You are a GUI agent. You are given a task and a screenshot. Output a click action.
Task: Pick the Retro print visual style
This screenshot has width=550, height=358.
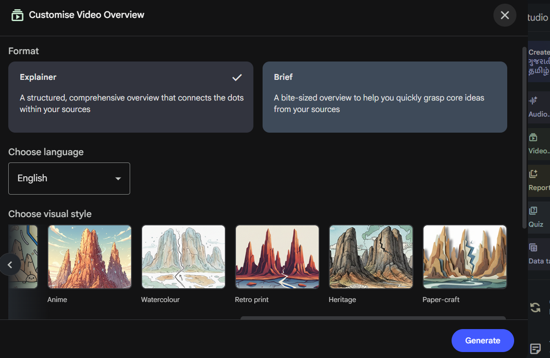click(277, 257)
